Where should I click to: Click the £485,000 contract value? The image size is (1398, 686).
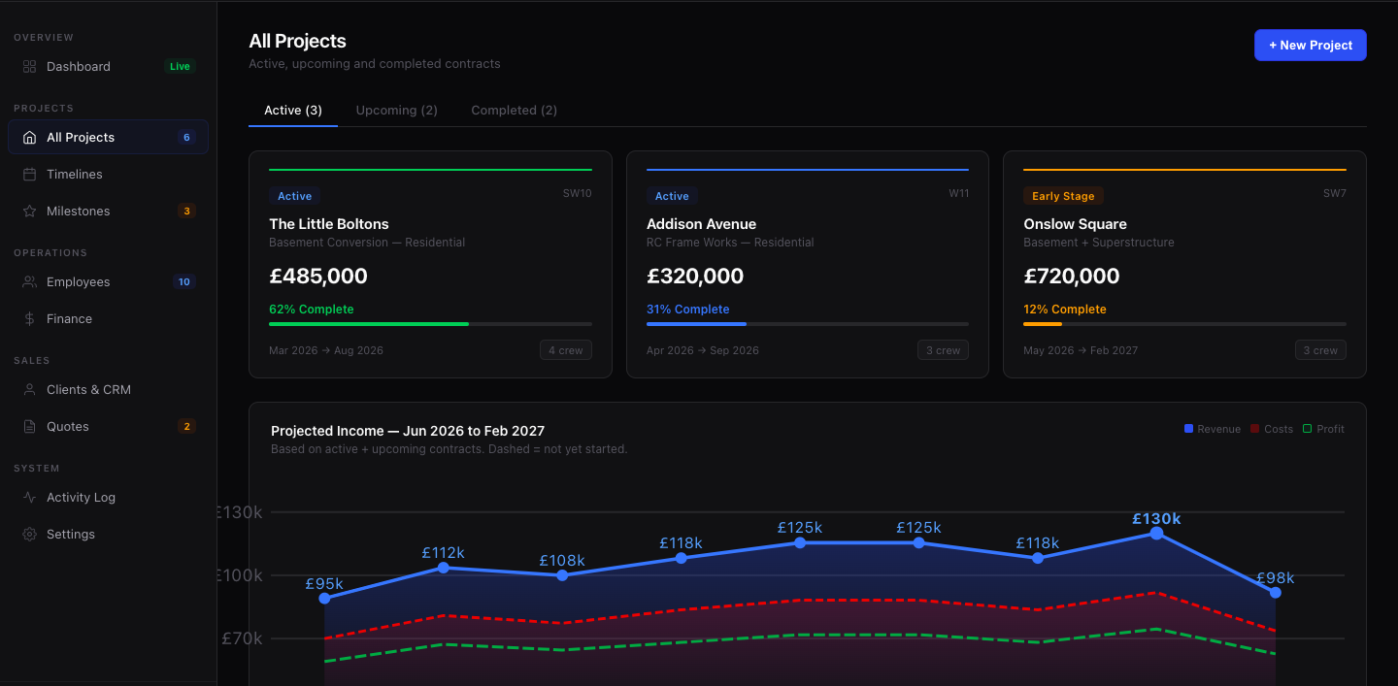point(318,277)
